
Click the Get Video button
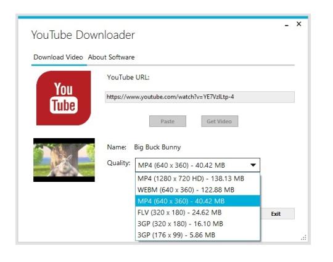220,121
